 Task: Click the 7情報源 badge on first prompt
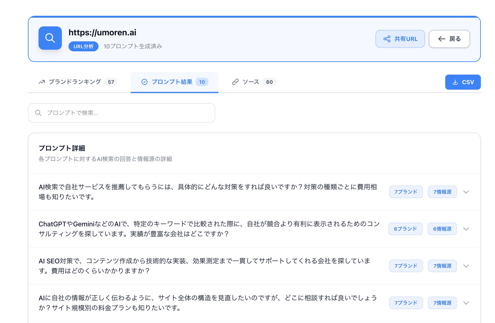(442, 192)
